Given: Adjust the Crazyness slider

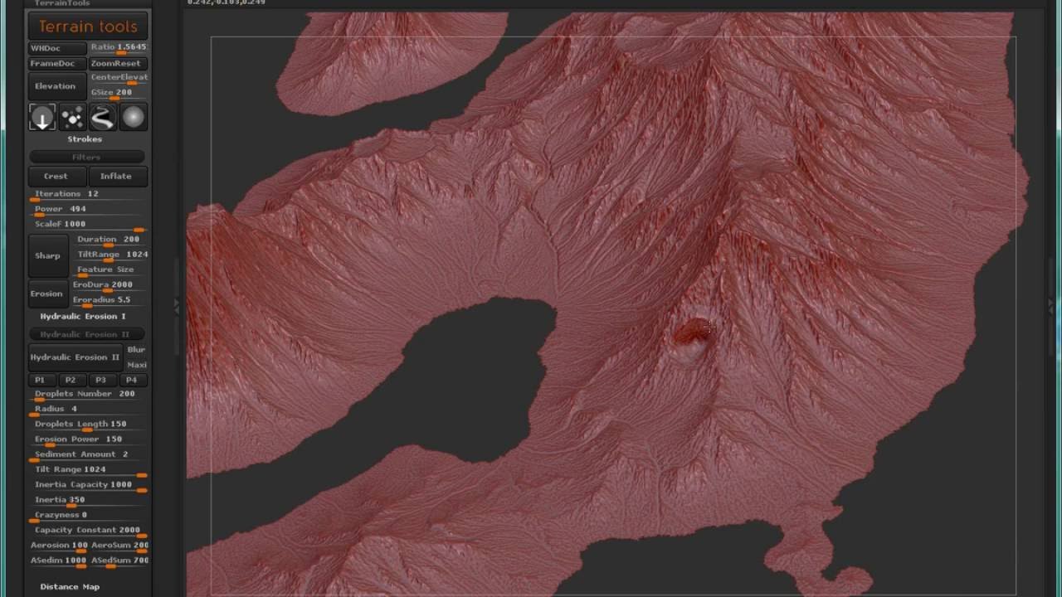Looking at the screenshot, I should point(88,516).
